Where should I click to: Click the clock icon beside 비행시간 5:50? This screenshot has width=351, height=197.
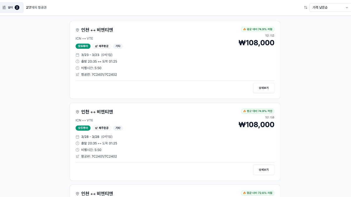coord(78,68)
